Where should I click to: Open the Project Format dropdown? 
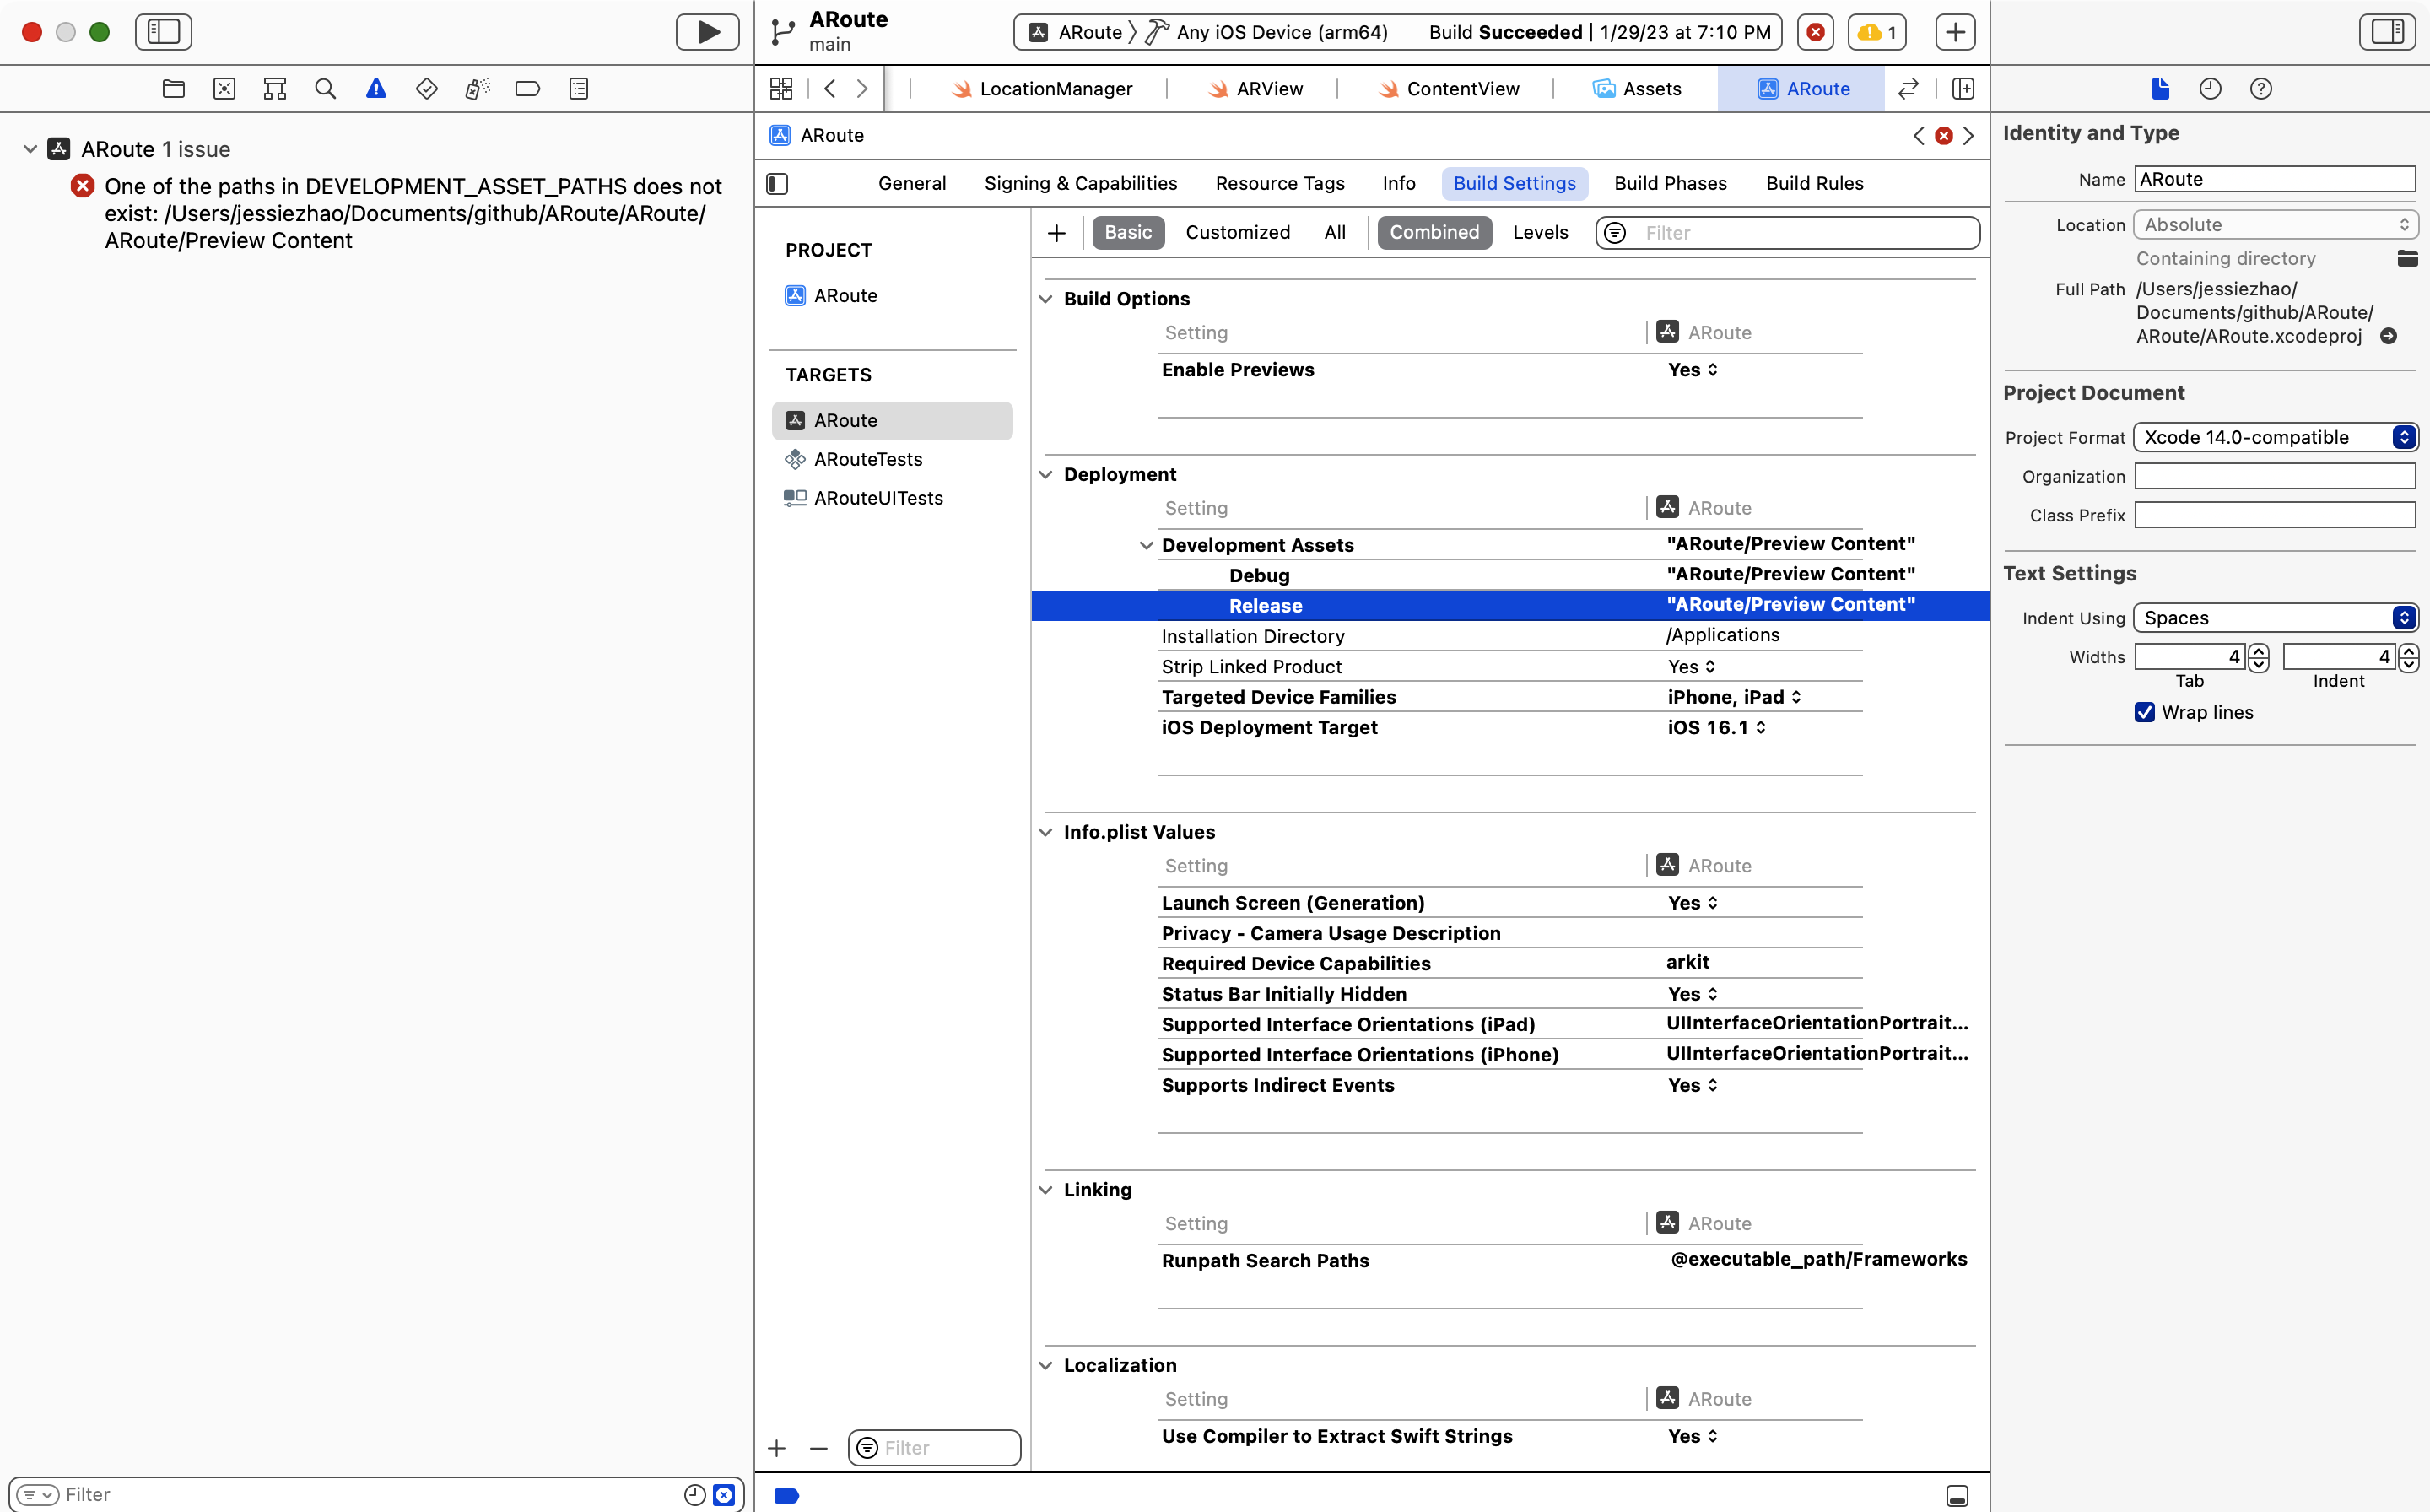[x=2274, y=437]
